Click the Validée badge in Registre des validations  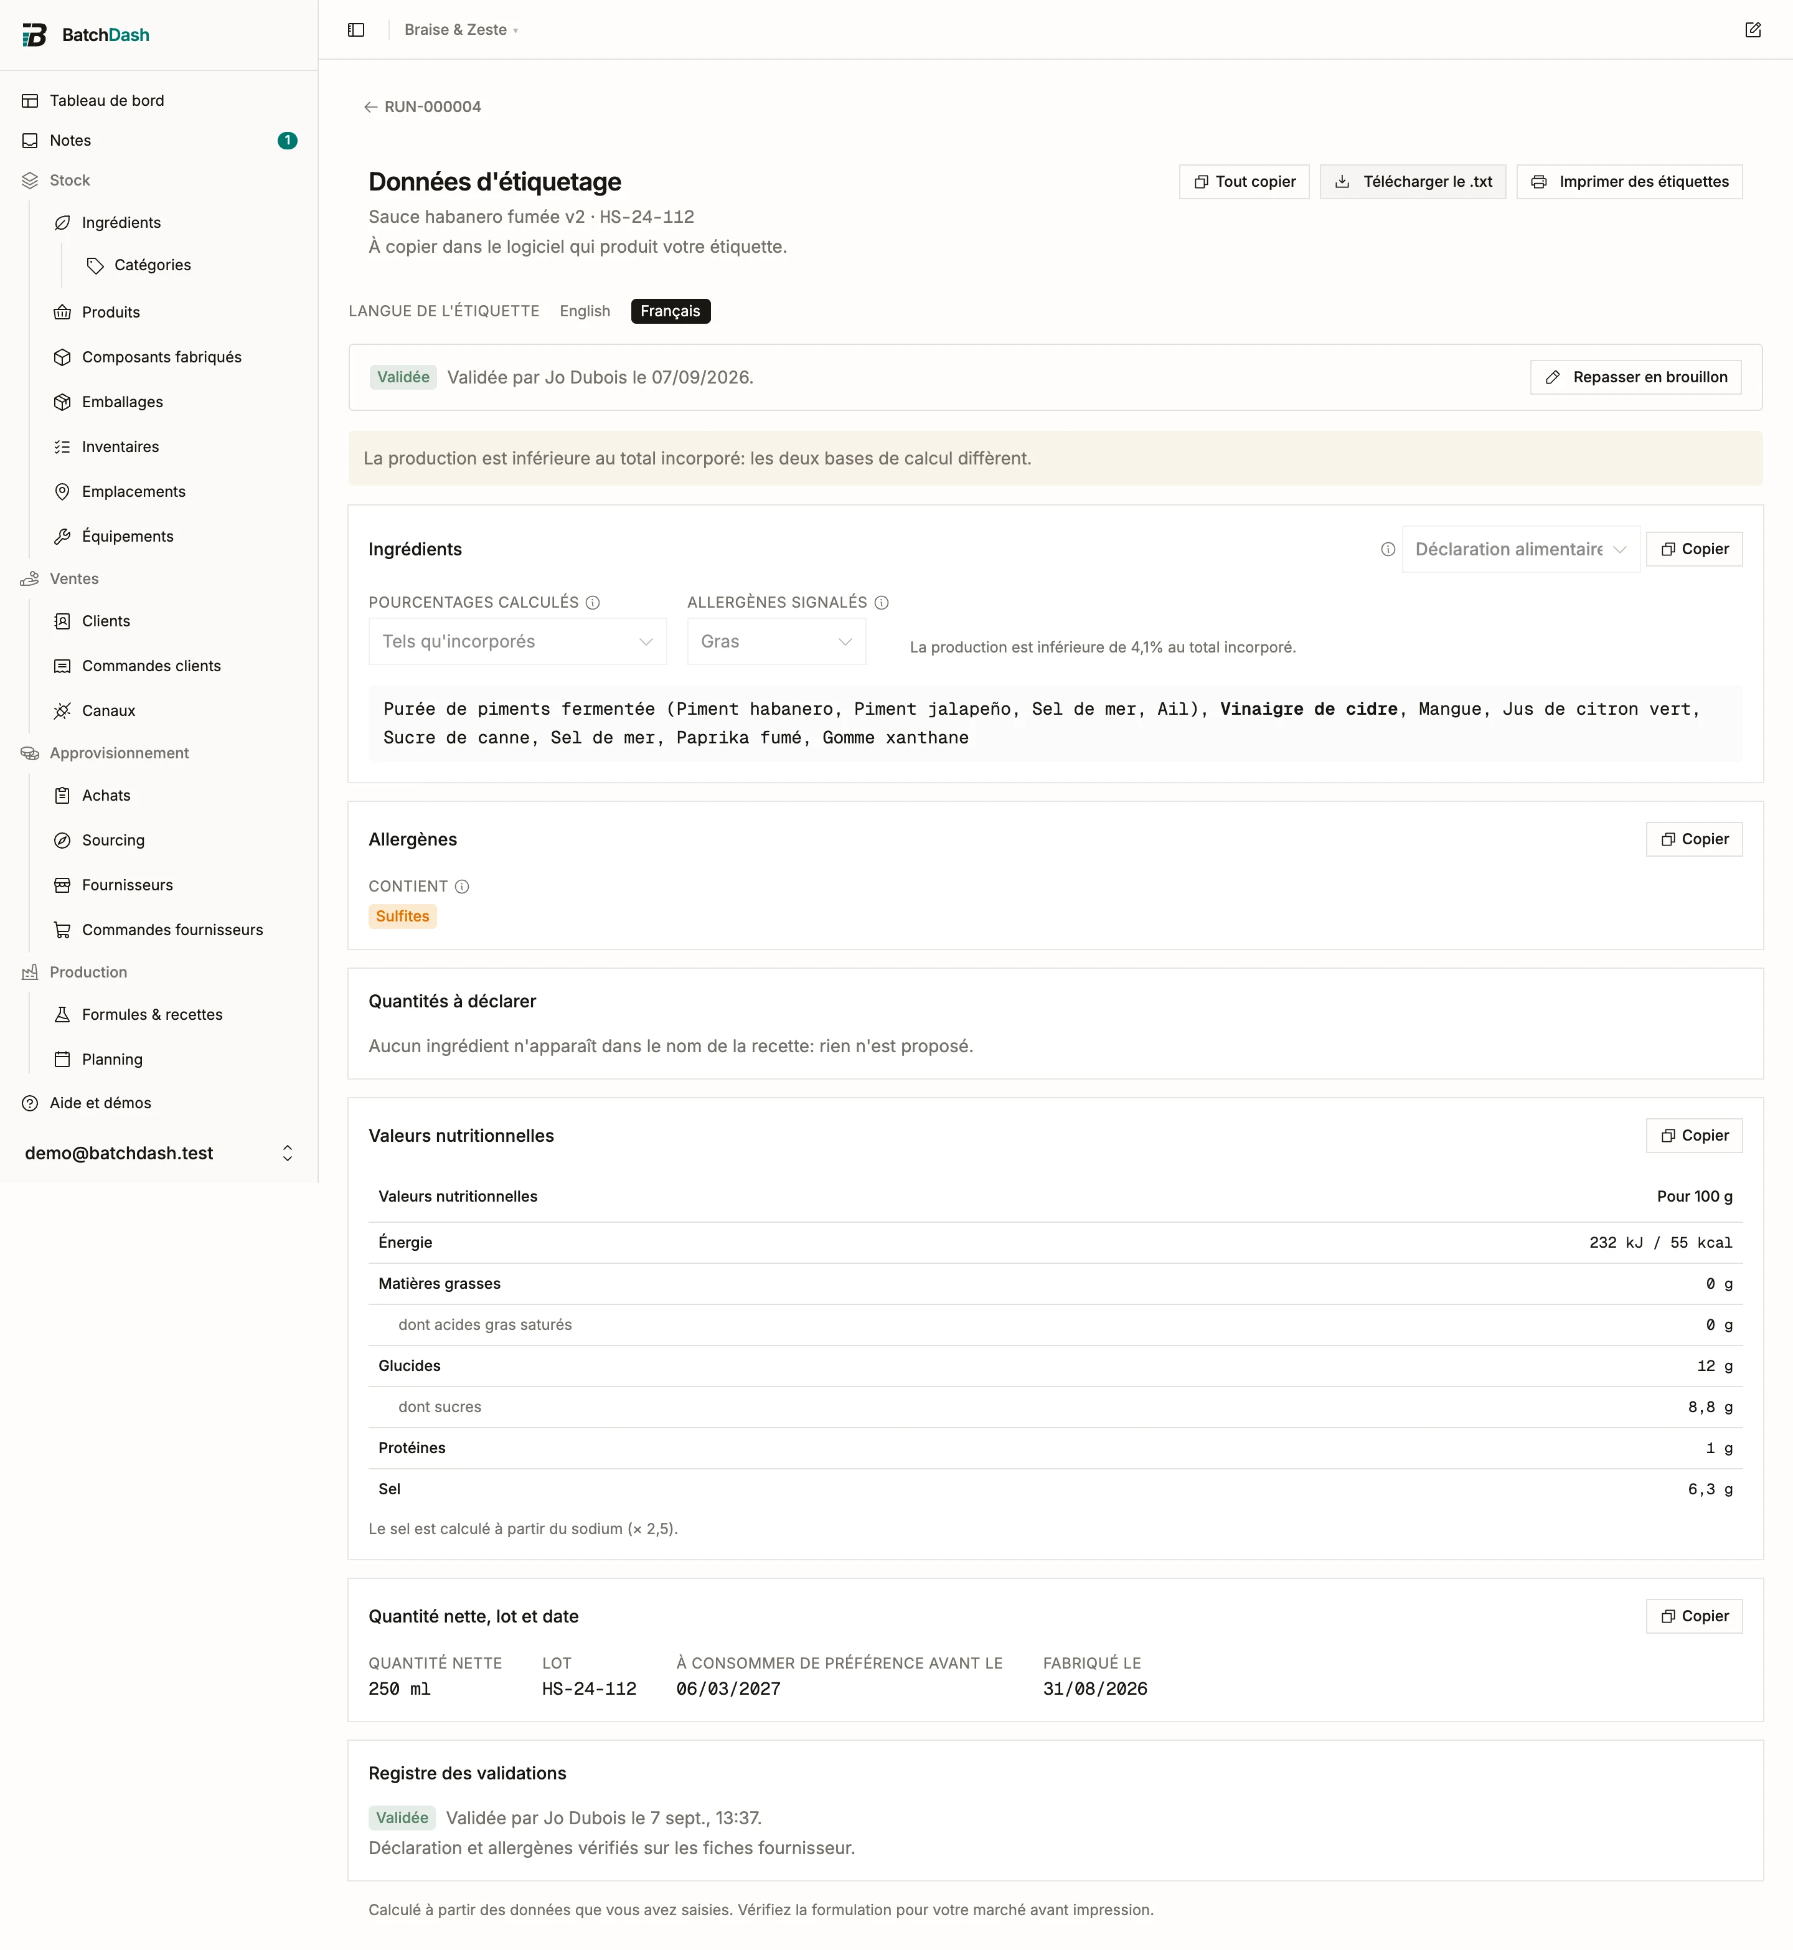(x=402, y=1818)
